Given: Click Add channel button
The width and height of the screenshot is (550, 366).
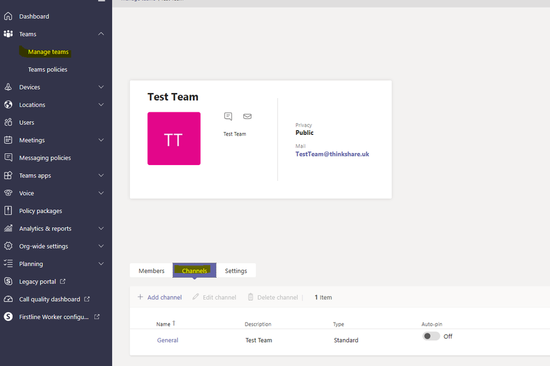Looking at the screenshot, I should (x=160, y=297).
